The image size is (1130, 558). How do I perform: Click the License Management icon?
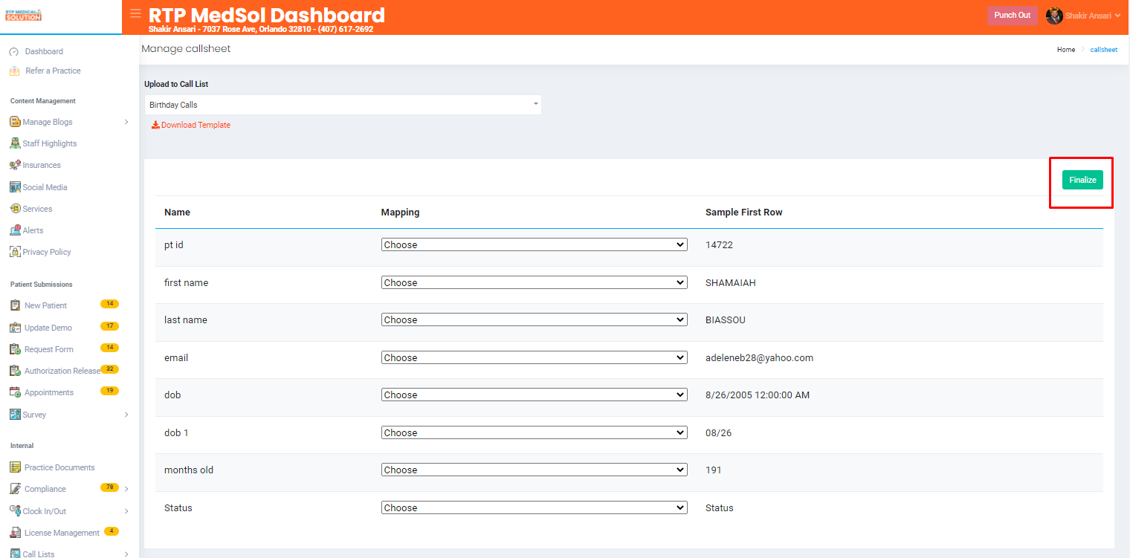[15, 533]
